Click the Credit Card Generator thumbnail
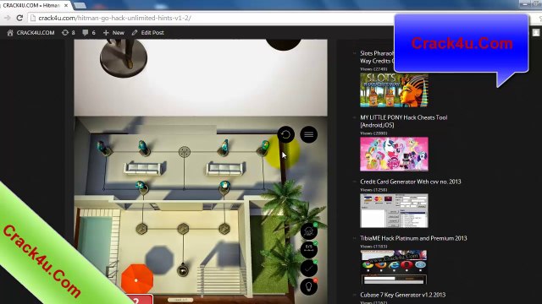The width and height of the screenshot is (542, 304). pos(394,210)
